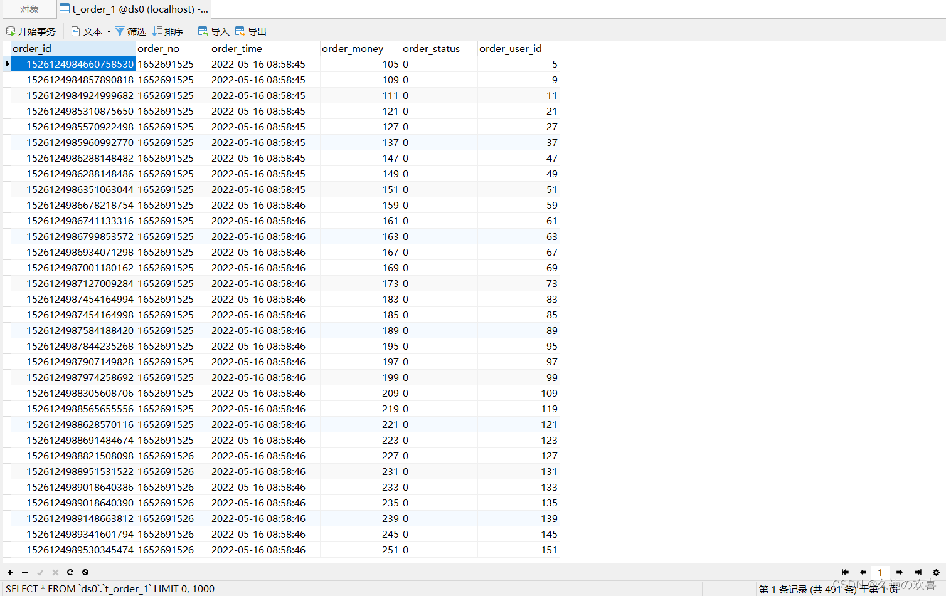The height and width of the screenshot is (596, 946).
Task: Select order_id 1526124989530345474
Action: pyautogui.click(x=73, y=550)
